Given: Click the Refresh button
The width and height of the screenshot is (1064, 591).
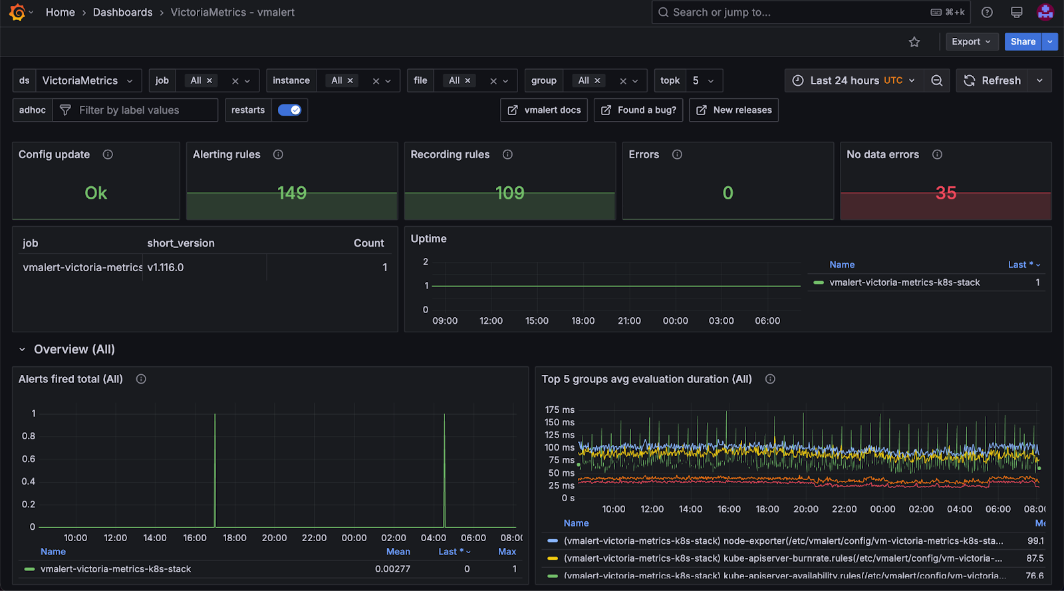Looking at the screenshot, I should click(992, 80).
